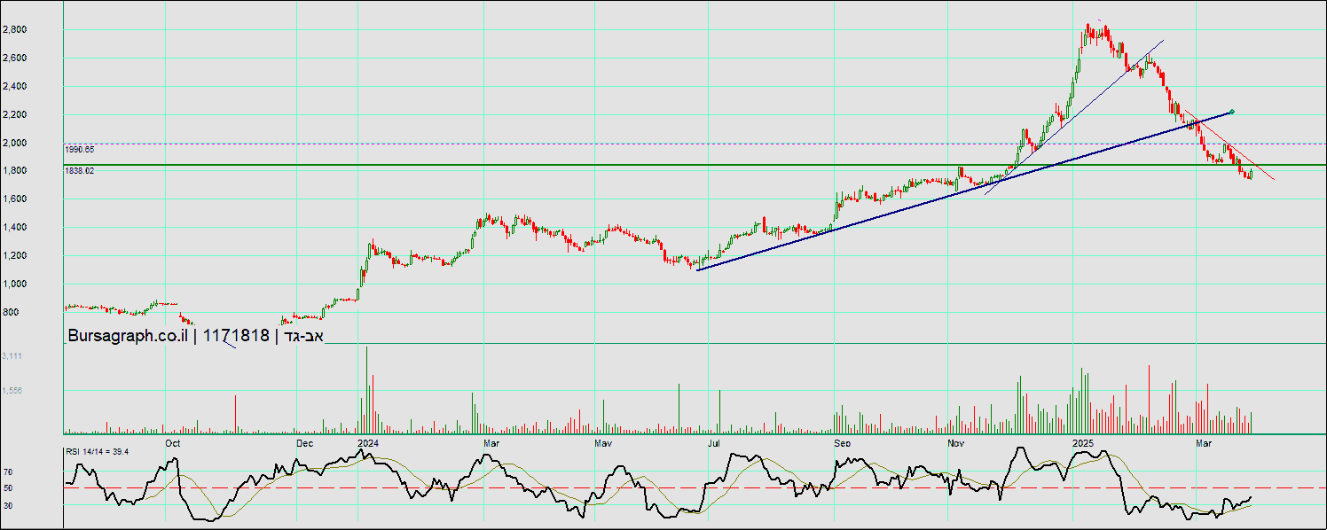Click the 2024 year axis label
1327x530 pixels.
pos(367,442)
